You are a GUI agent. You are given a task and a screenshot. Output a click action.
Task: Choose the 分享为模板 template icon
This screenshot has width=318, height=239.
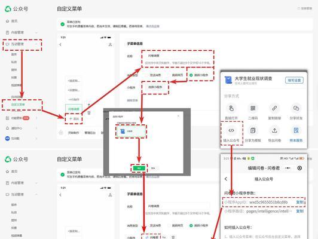pos(253,130)
